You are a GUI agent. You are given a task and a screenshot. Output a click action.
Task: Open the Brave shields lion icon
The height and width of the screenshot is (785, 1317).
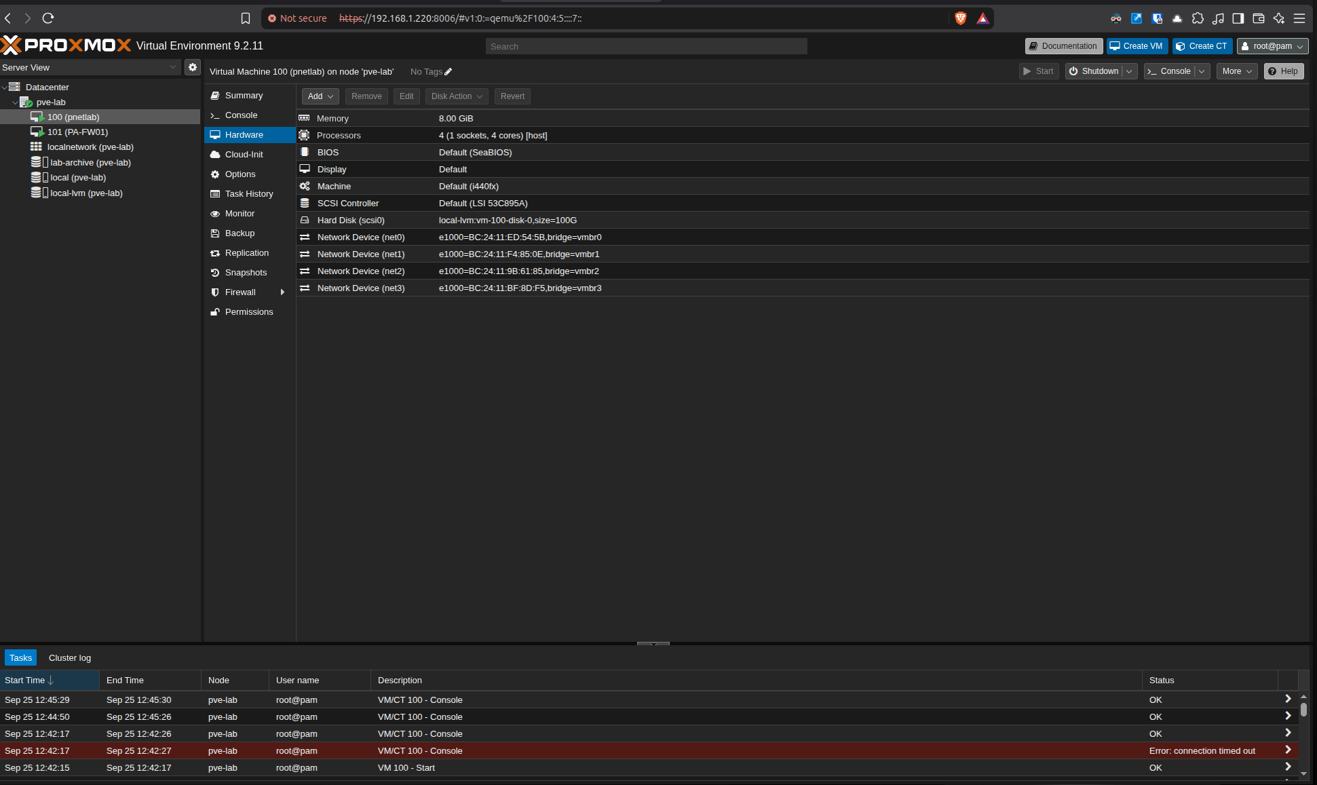pyautogui.click(x=960, y=18)
